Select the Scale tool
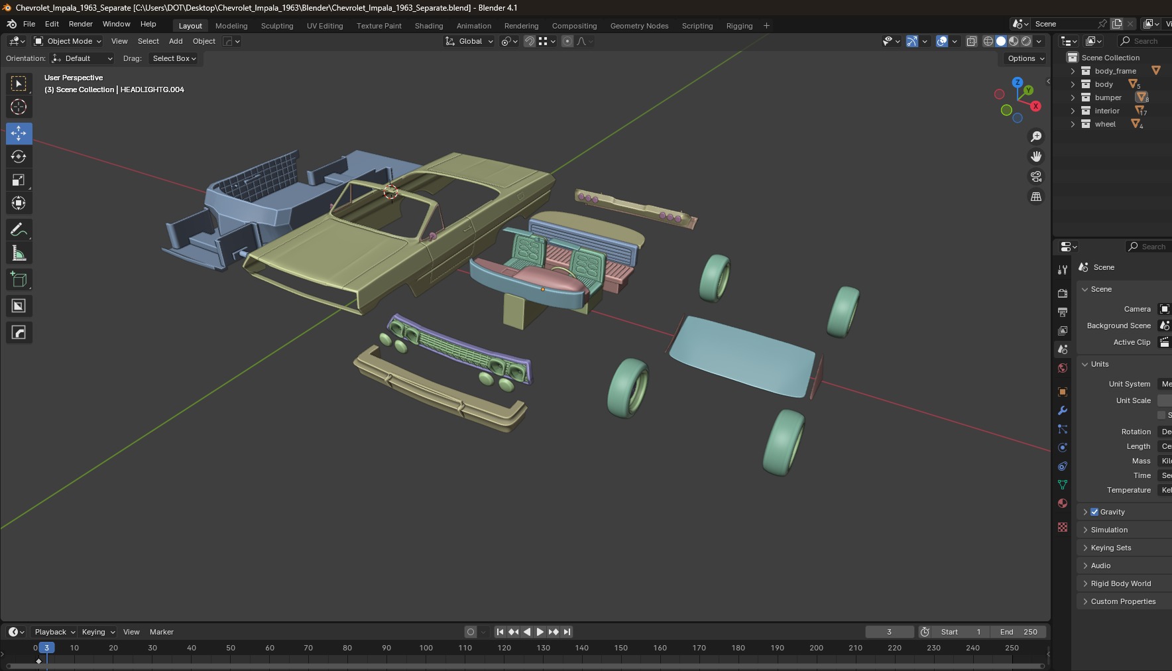The height and width of the screenshot is (671, 1172). [19, 180]
